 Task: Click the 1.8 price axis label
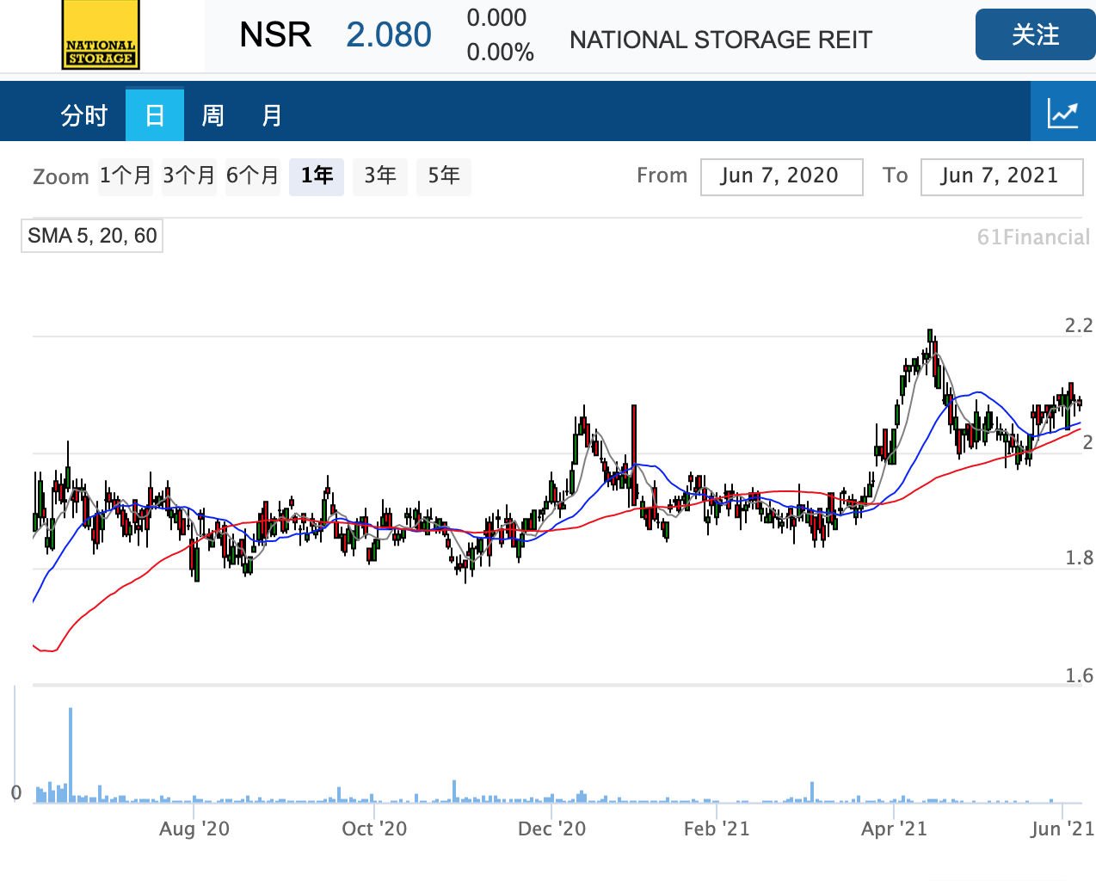point(1079,558)
